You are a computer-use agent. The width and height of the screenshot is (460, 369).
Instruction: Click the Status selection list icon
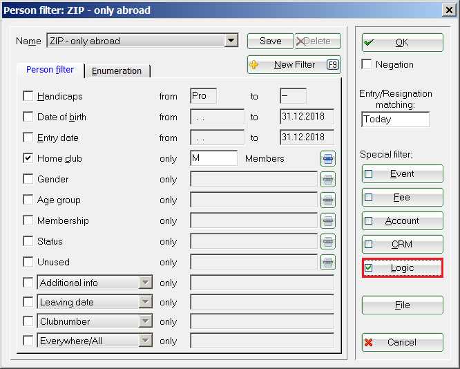pyautogui.click(x=327, y=242)
